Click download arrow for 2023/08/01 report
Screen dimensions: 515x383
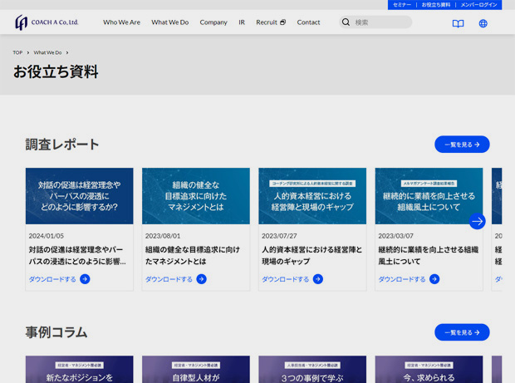pyautogui.click(x=201, y=279)
